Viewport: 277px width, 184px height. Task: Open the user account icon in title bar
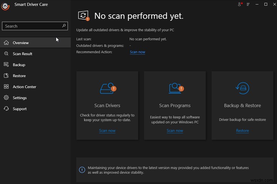(240, 4)
